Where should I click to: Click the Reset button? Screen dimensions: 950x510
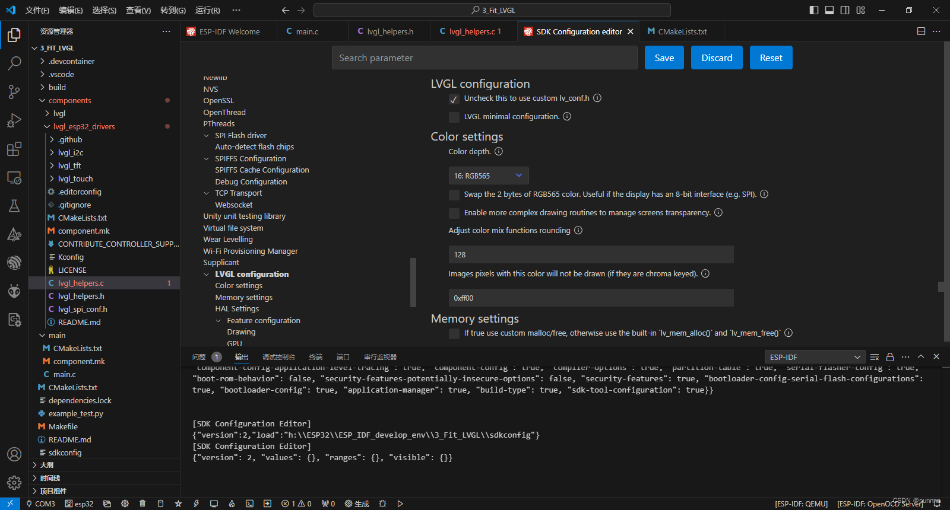[x=771, y=58]
